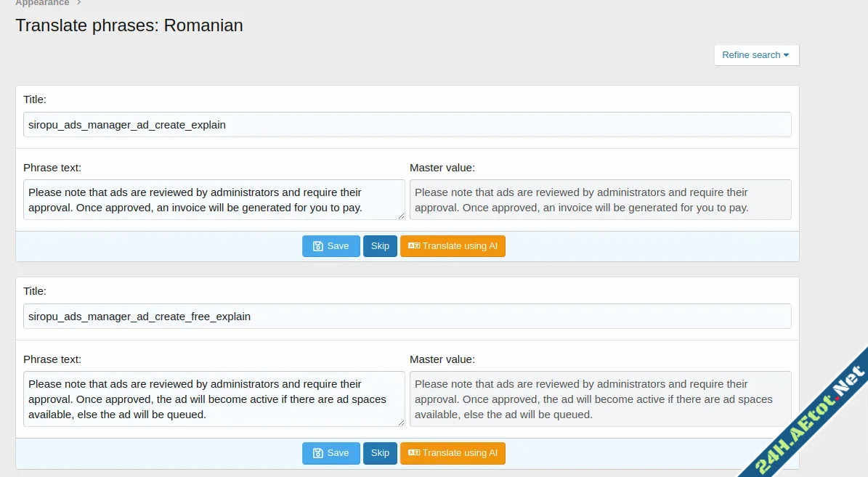Click the AI icon on the second Translate button

tap(414, 453)
